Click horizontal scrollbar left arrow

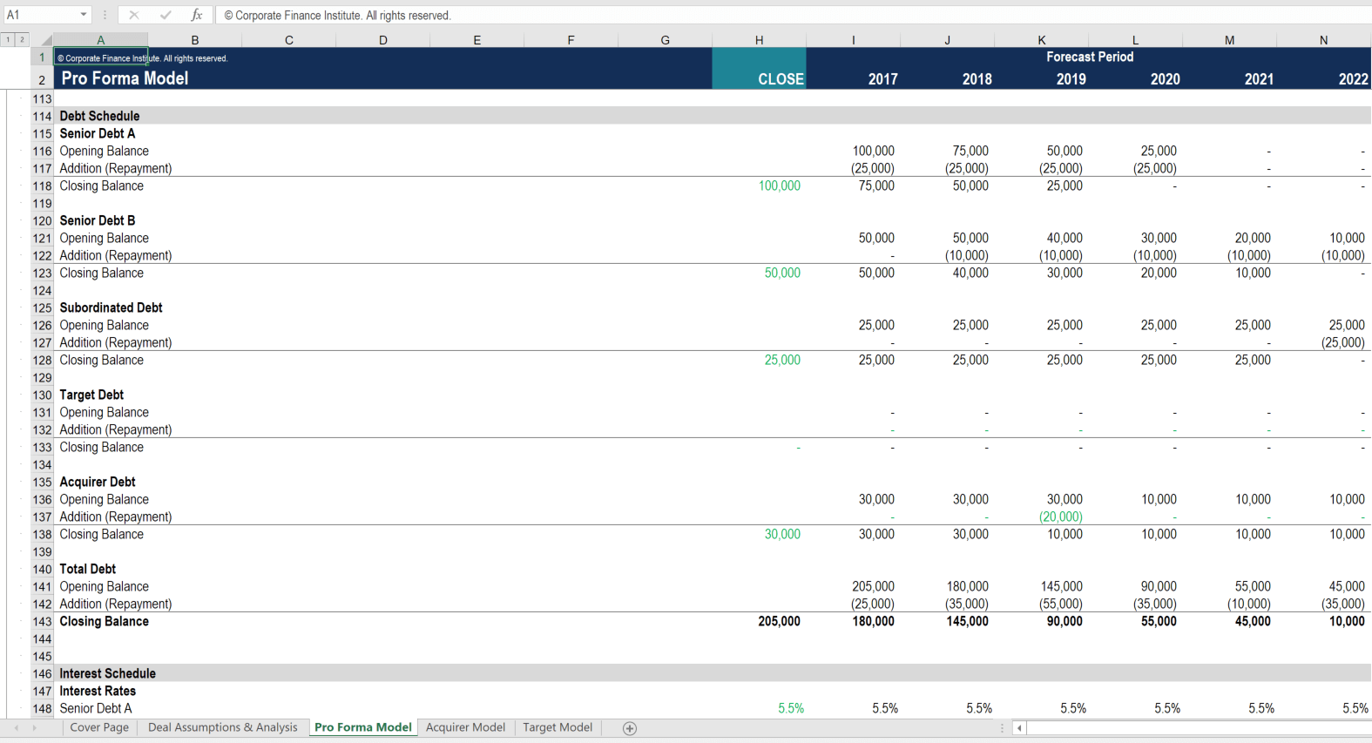1019,728
